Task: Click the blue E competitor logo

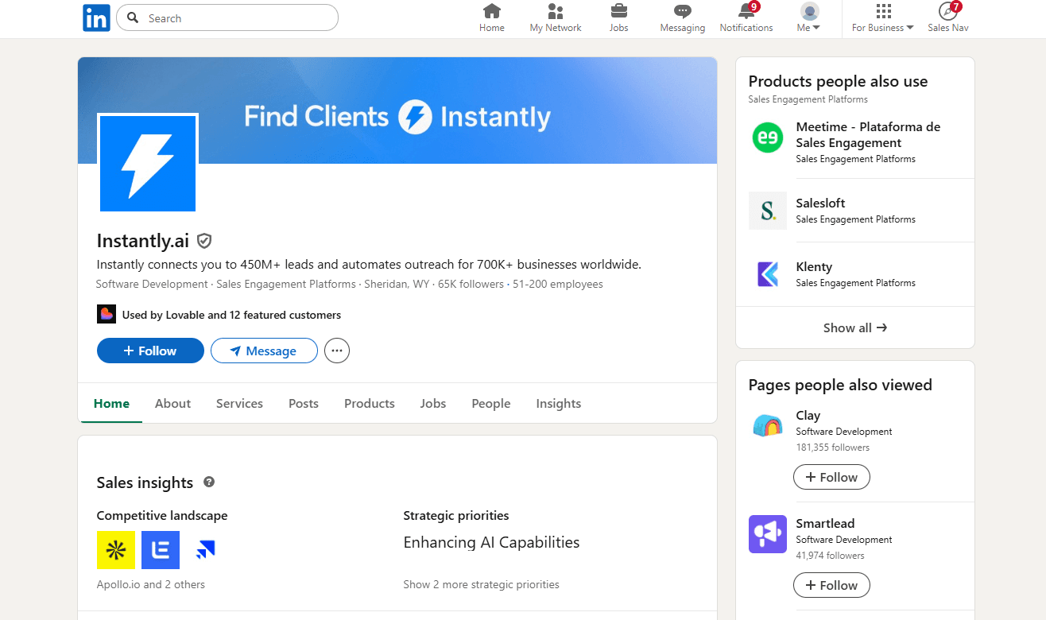Action: (x=161, y=550)
